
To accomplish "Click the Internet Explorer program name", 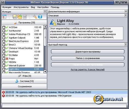I will click(x=17, y=66).
